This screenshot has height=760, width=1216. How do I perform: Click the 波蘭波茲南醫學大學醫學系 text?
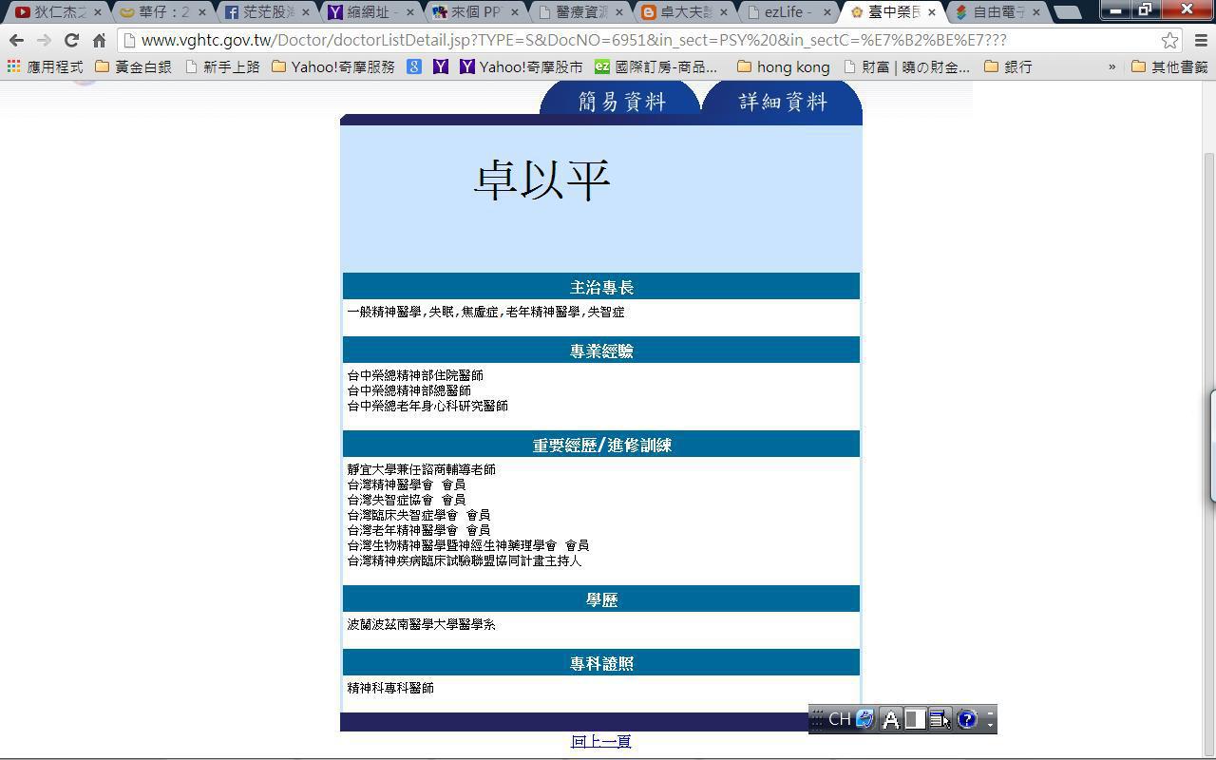(x=421, y=624)
